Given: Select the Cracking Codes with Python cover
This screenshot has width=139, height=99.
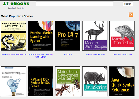Looking at the screenshot, I should [x=13, y=36].
